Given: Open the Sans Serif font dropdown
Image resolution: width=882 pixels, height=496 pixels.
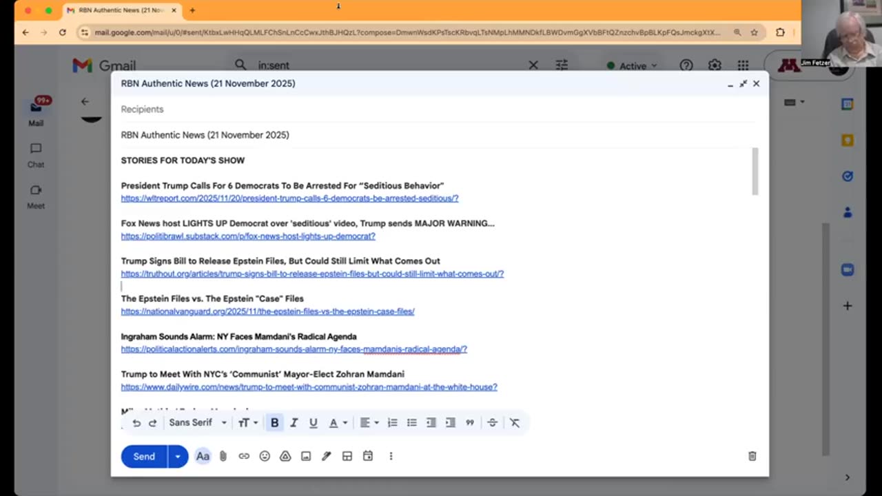Looking at the screenshot, I should tap(198, 423).
